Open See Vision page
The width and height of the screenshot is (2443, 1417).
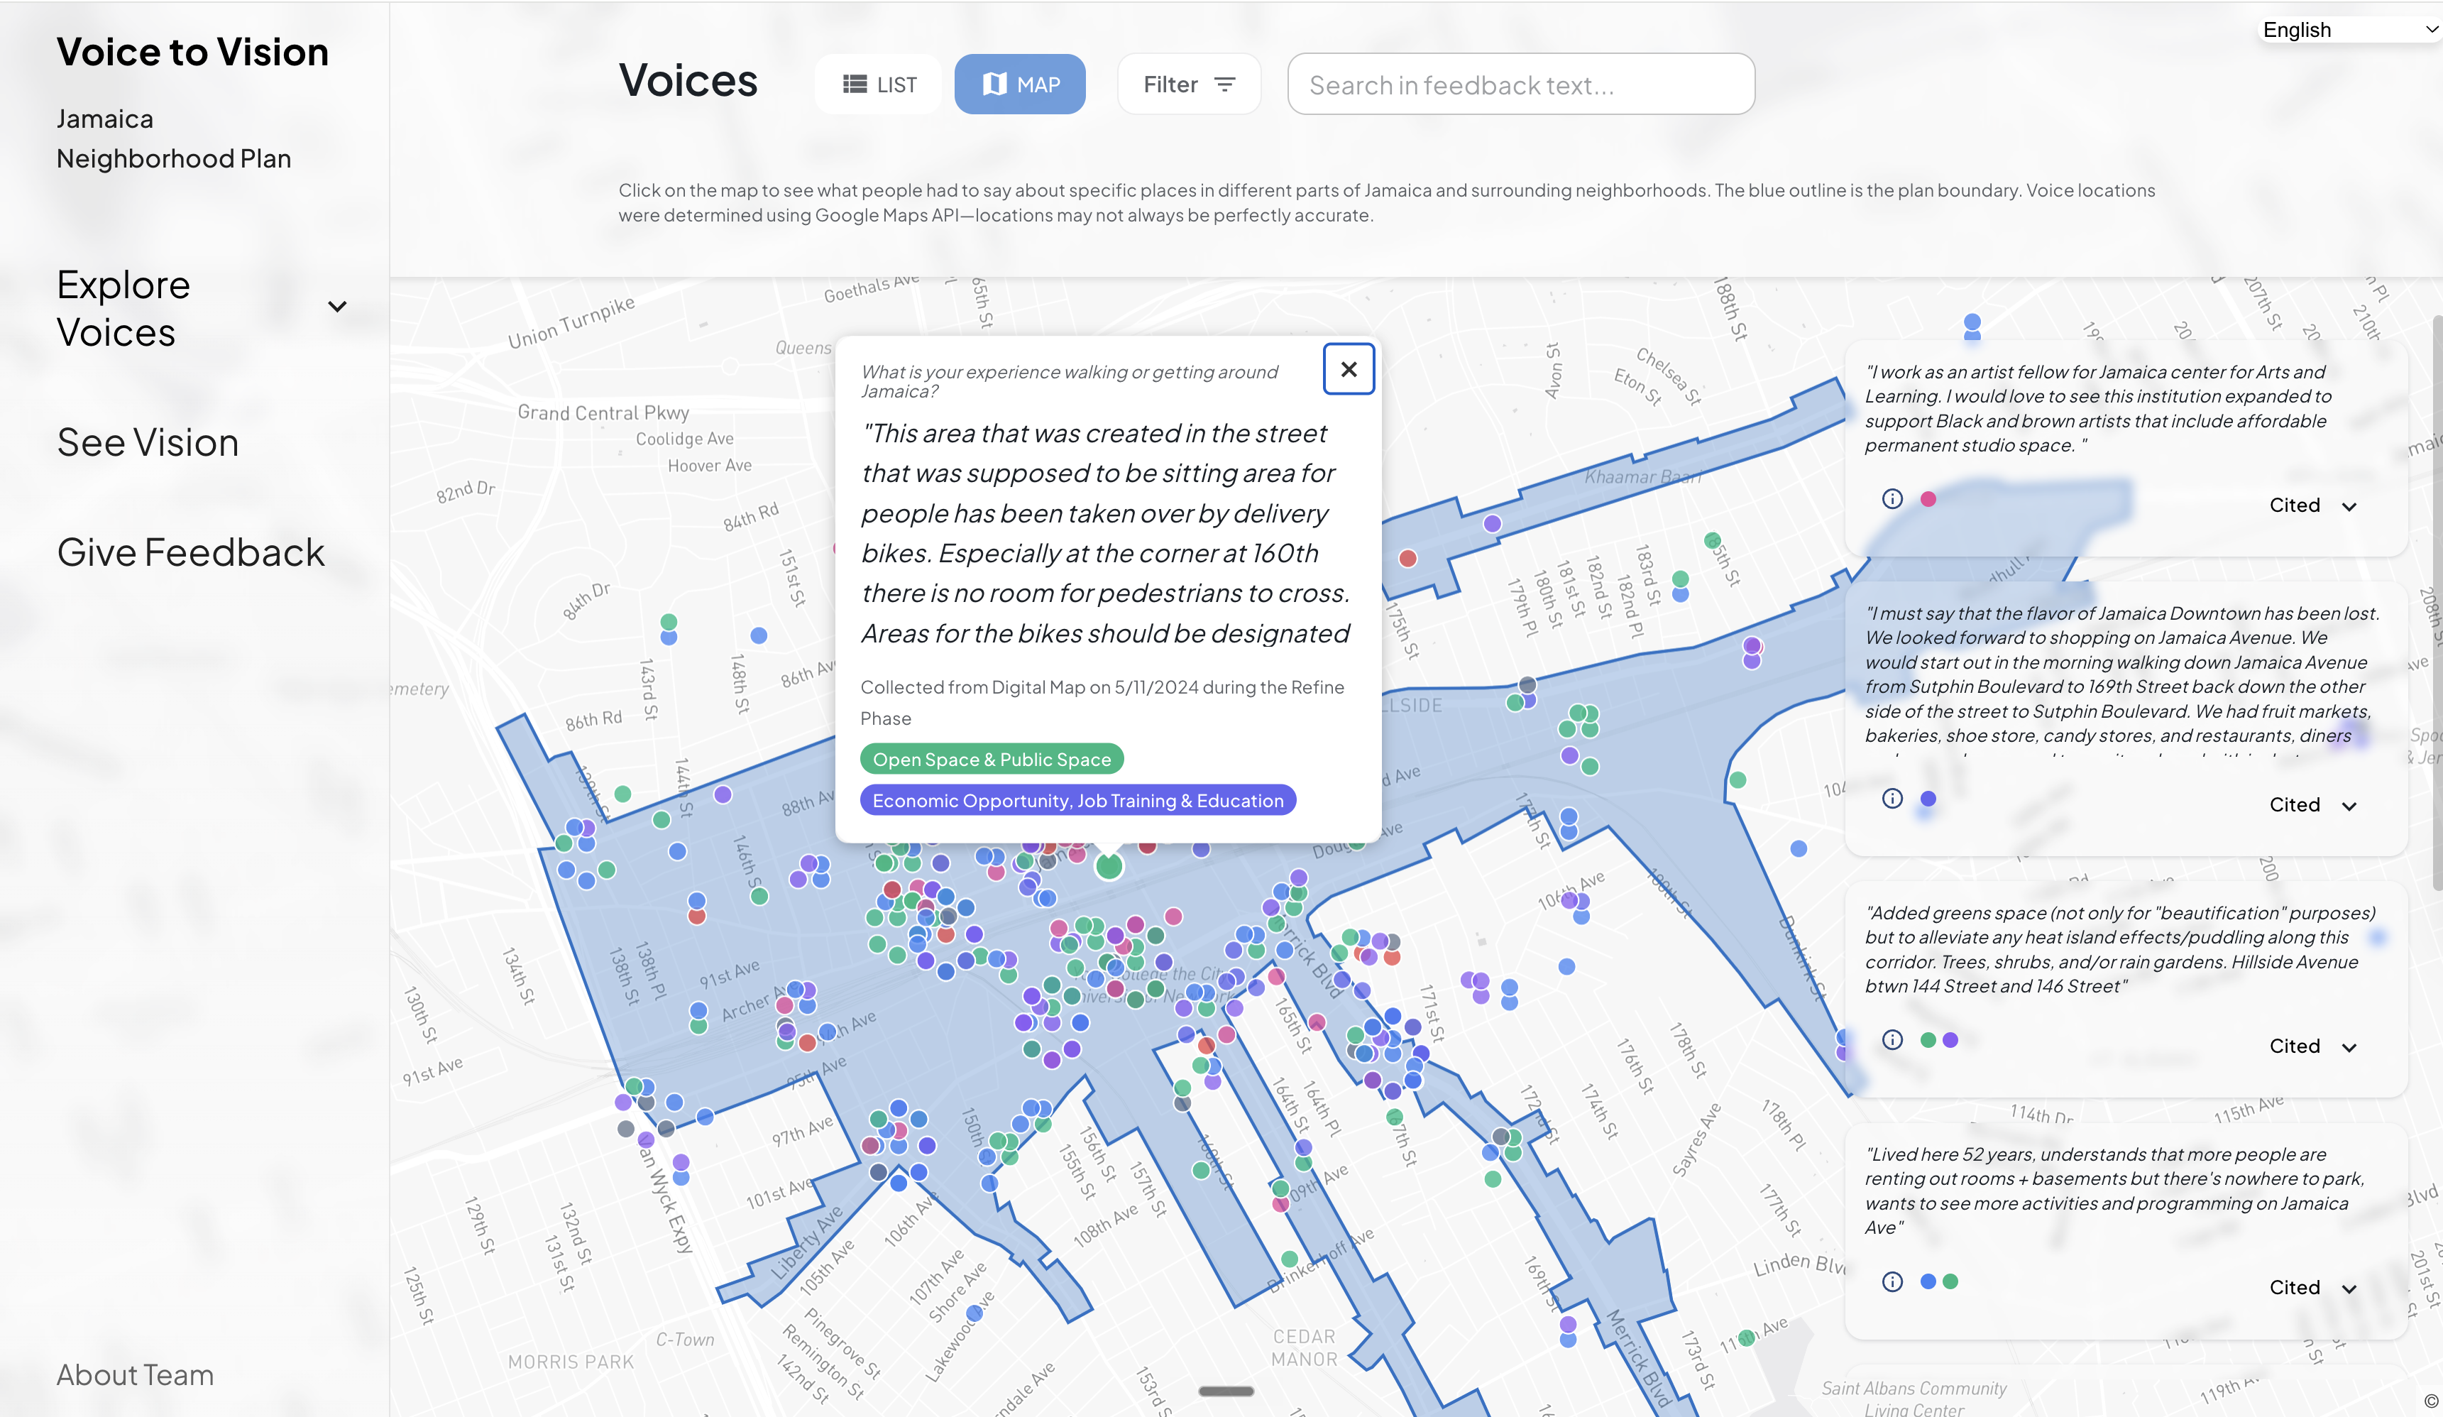[148, 442]
